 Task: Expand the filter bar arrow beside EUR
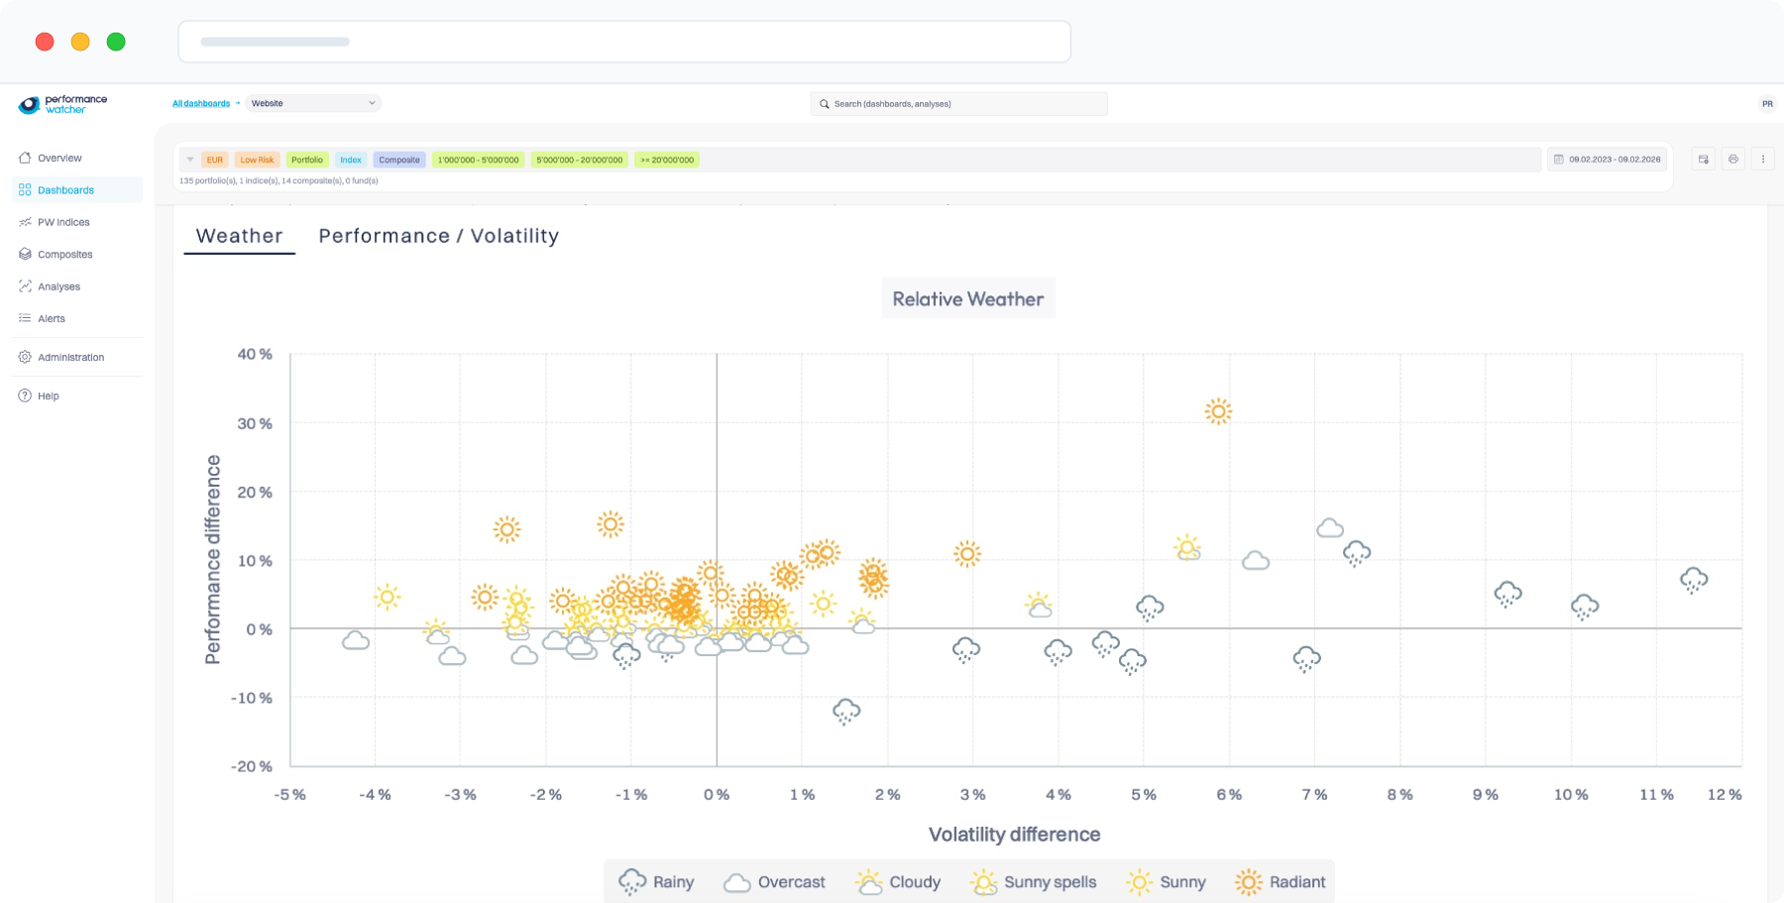[190, 160]
